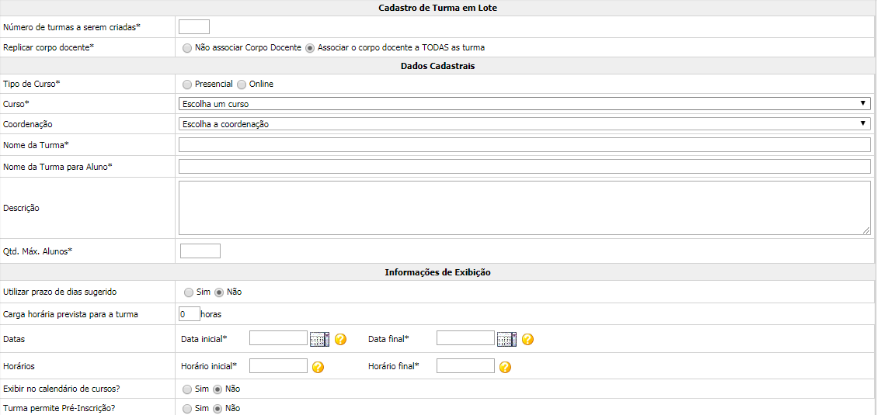Click the 'Carga horária prevista' hours field

coord(189,314)
